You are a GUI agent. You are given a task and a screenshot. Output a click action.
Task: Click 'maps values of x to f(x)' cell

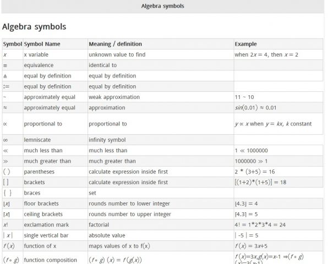119,246
